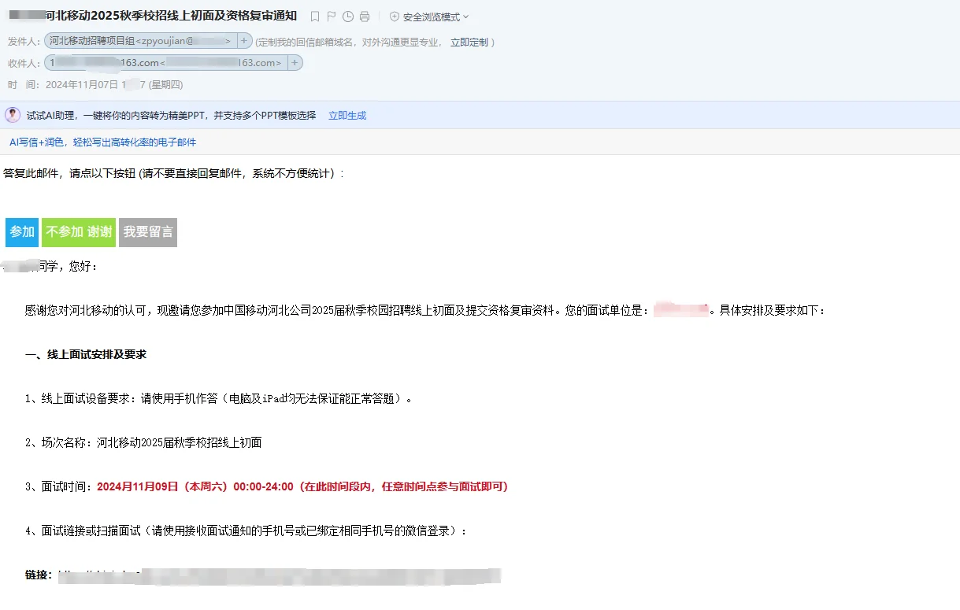The image size is (960, 610).
Task: Click the line 场次名称：河北移动2025届秋季校招线上初面
Action: point(143,443)
